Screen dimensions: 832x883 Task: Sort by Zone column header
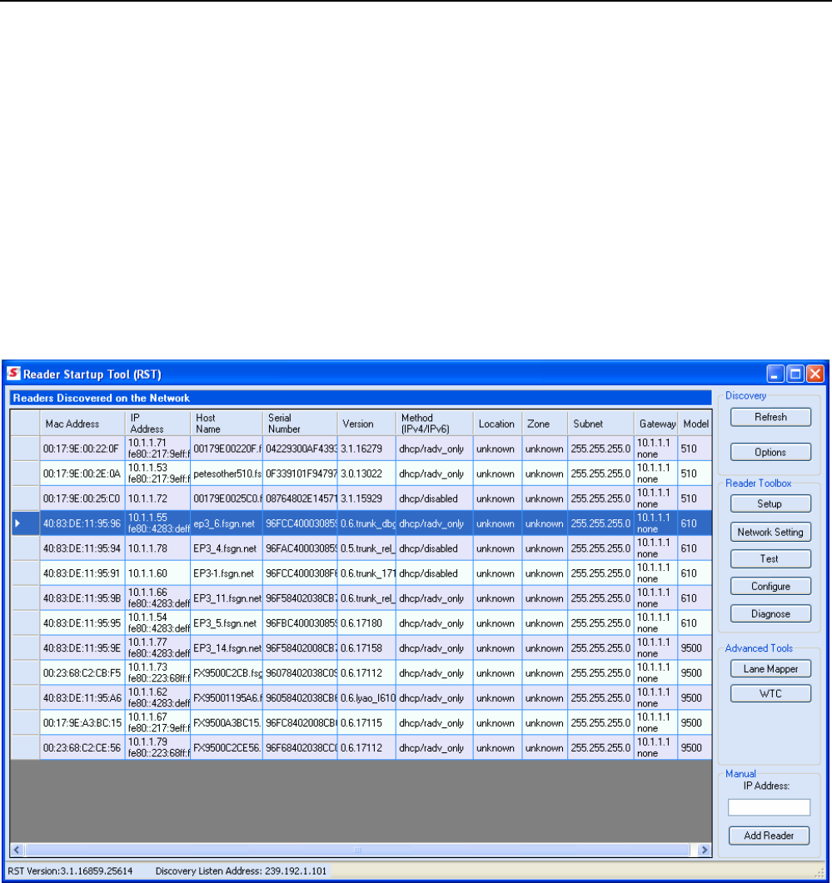coord(545,424)
